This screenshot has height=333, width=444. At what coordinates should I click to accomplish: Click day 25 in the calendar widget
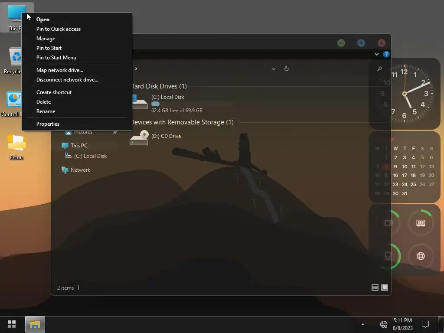[x=413, y=185]
